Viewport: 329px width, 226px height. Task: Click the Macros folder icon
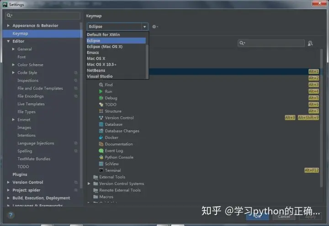click(96, 197)
